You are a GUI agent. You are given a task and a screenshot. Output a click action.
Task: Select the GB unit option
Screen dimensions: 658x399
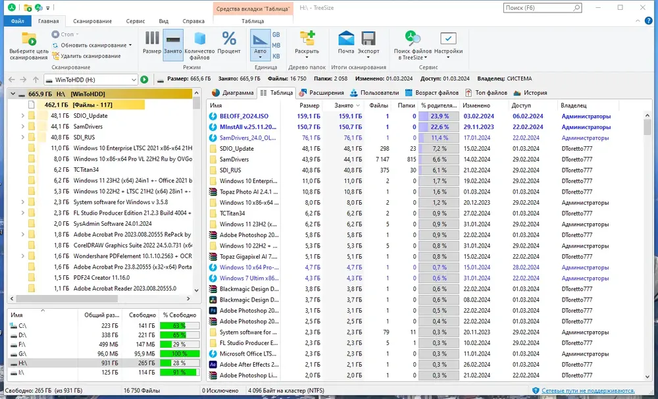pyautogui.click(x=276, y=34)
